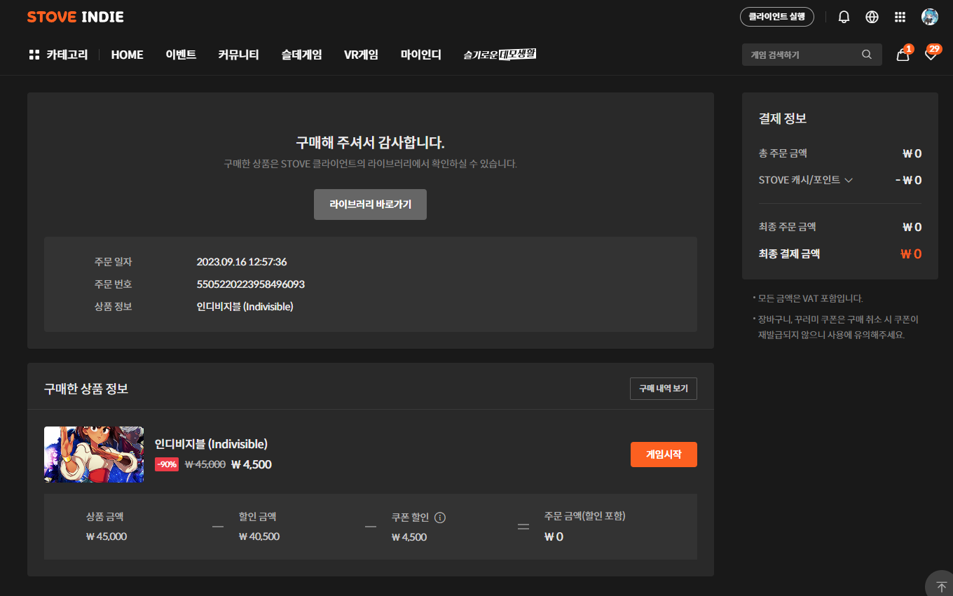Screen dimensions: 953x596
Task: Click the search magnifier icon
Action: click(867, 55)
